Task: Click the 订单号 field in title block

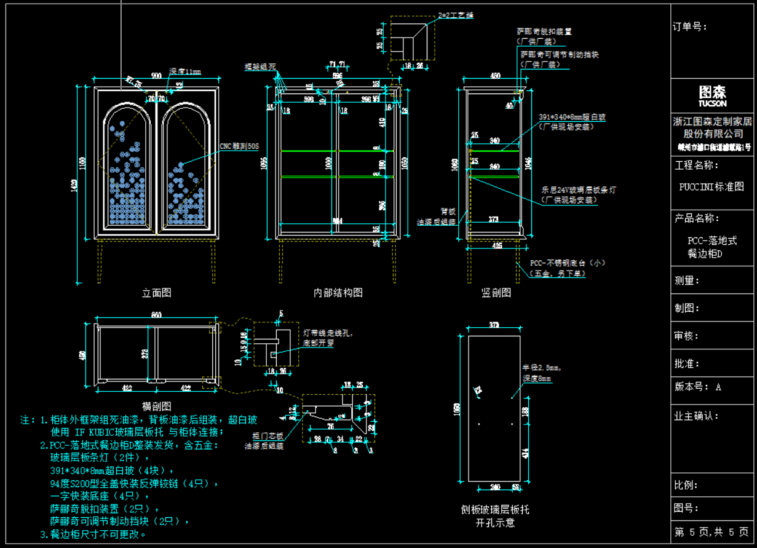Action: click(690, 26)
